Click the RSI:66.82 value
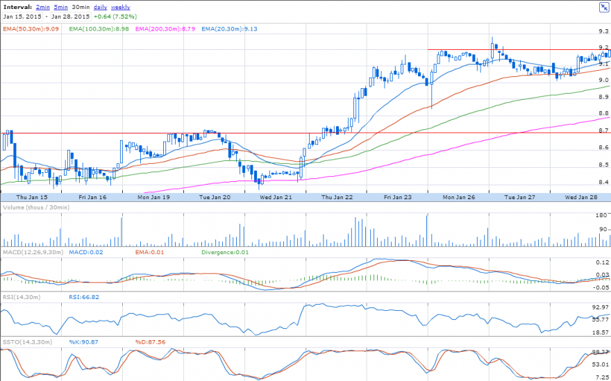The image size is (611, 381). [84, 297]
